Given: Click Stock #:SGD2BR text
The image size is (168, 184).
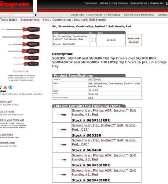Looking at the screenshot, I should click(87, 135).
